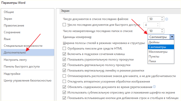Click 'Число документов в списке последних файлов' label
Viewport: 181px width, 101px height.
96,19
